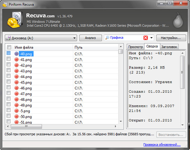This screenshot has width=190, height=150.
Task: Check the box for -44.png
Action: [8, 76]
